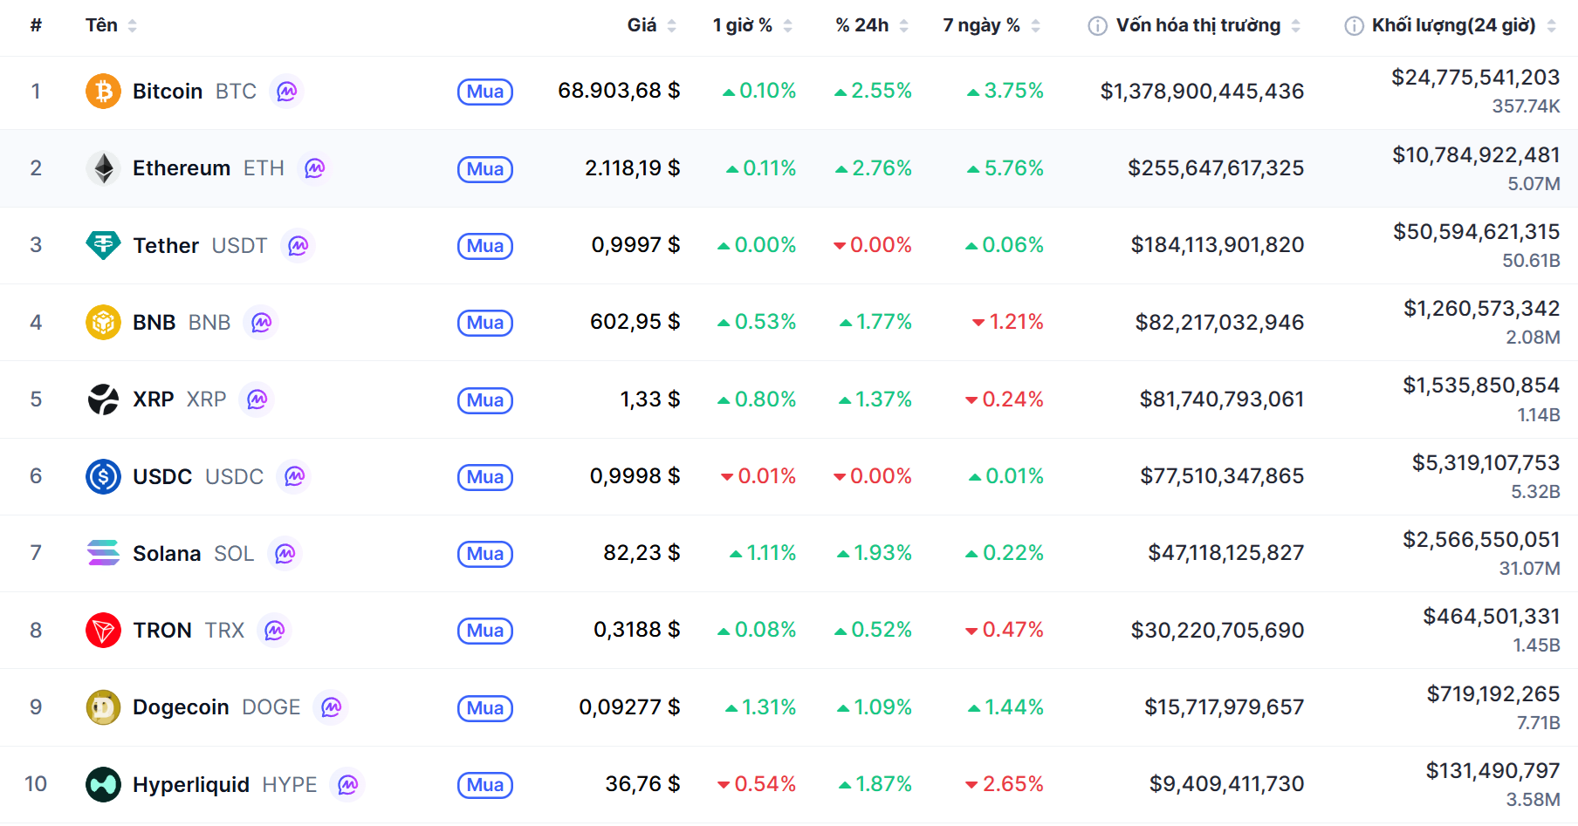1578x826 pixels.
Task: Click the Tether coin logo
Action: [103, 245]
